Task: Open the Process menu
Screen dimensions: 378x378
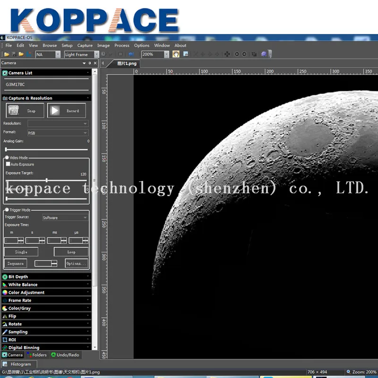Action: click(x=122, y=45)
